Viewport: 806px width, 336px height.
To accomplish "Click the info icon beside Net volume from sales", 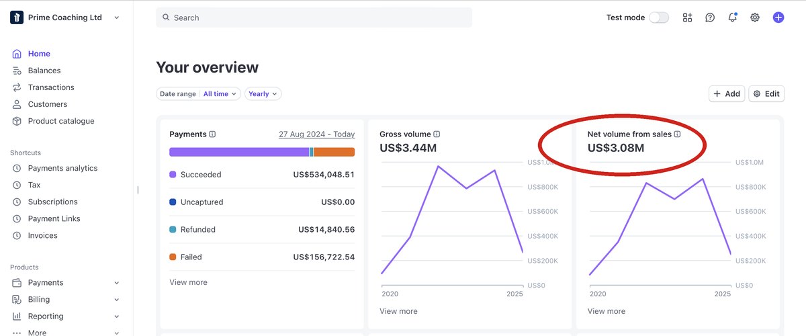I will (x=677, y=134).
